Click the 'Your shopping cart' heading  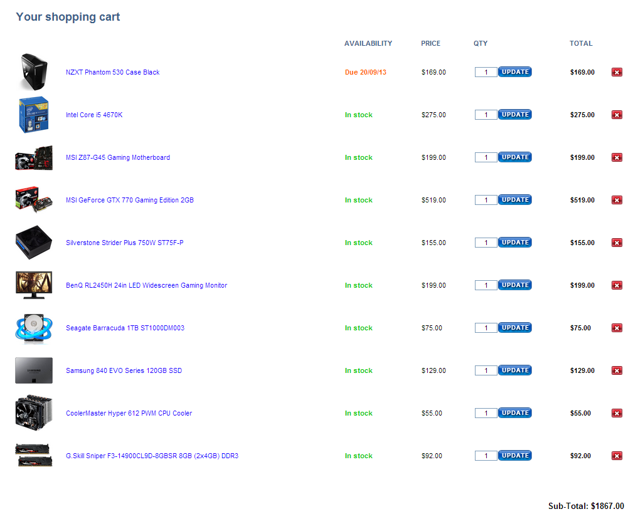click(68, 17)
